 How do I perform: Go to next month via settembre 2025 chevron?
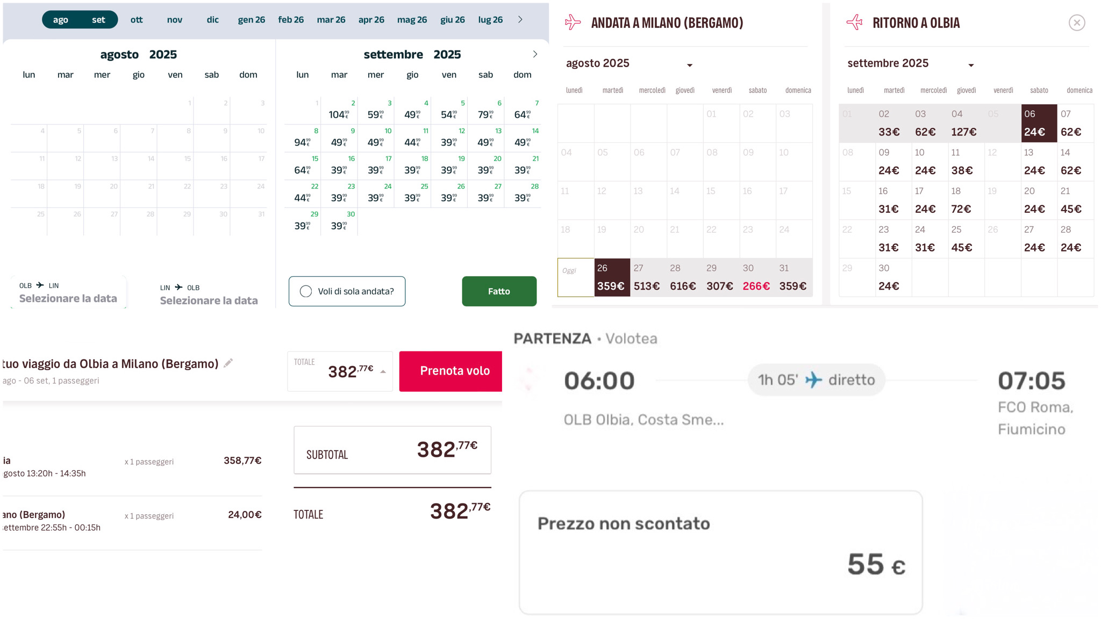(x=535, y=54)
